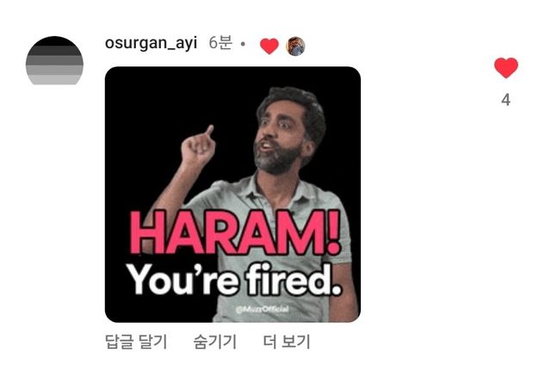Viewport: 551px width, 366px height.
Task: Unlike the comment using the large red heart
Action: tap(506, 67)
